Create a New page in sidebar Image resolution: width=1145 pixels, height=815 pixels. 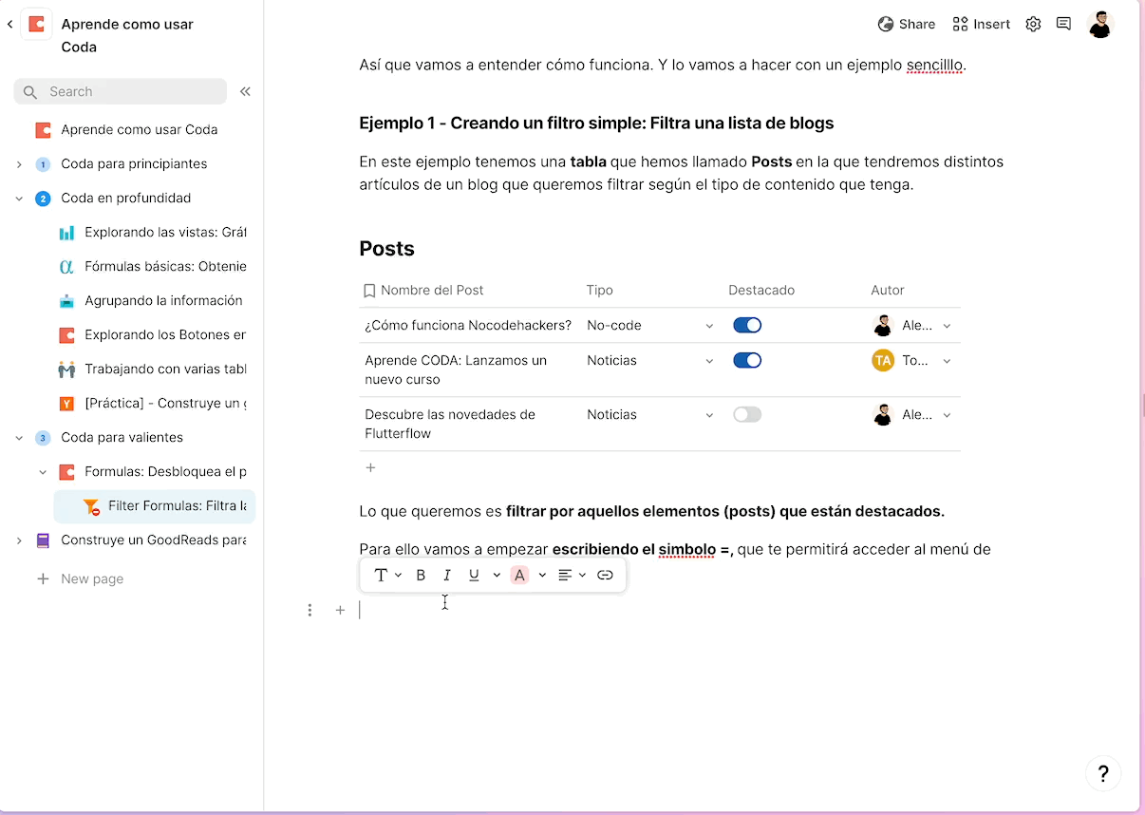(x=91, y=578)
